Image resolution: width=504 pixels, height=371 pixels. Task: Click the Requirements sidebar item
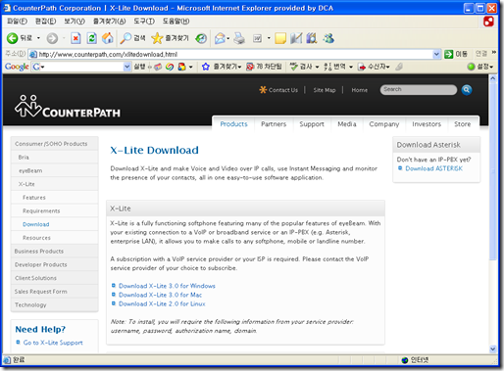[x=55, y=210]
